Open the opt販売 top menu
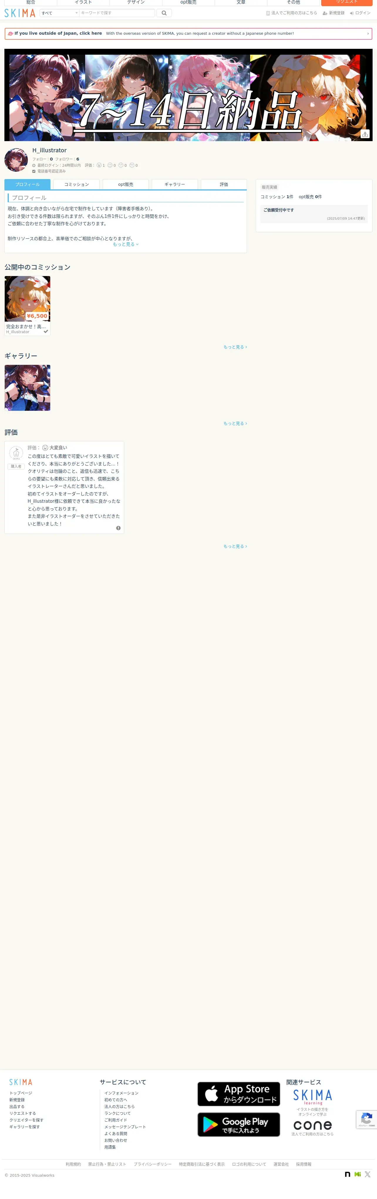Image resolution: width=377 pixels, height=1199 pixels. click(188, 2)
